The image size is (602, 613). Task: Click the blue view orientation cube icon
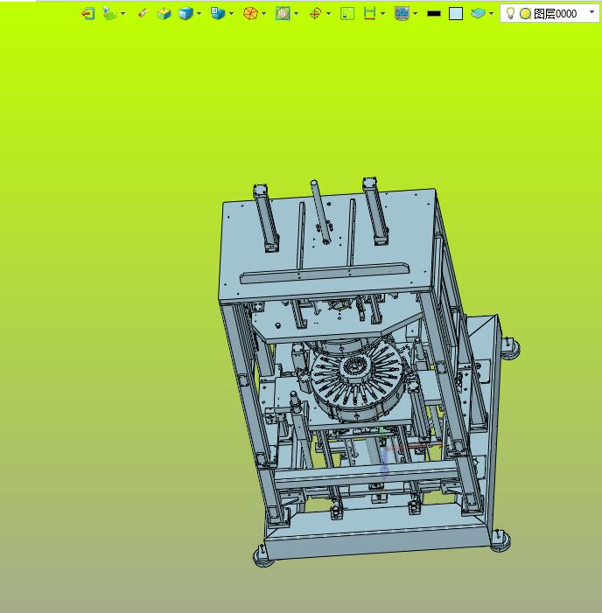[x=218, y=14]
